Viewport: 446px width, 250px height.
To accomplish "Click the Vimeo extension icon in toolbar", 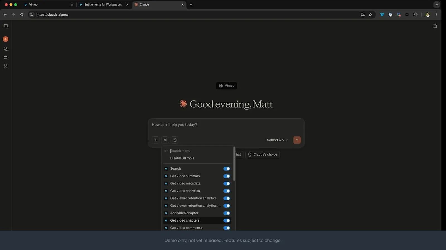I will click(382, 15).
